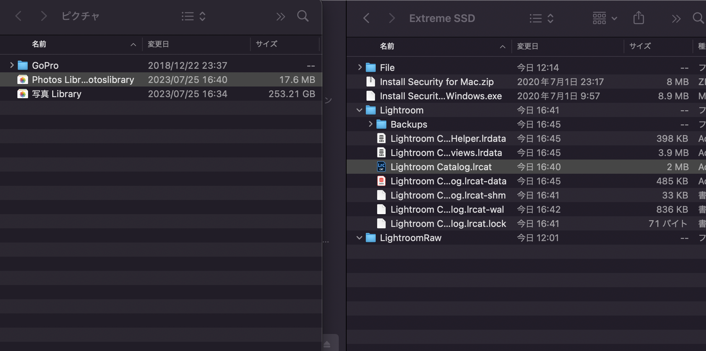Screen dimensions: 706x351
Task: Expand the File folder
Action: click(x=360, y=67)
